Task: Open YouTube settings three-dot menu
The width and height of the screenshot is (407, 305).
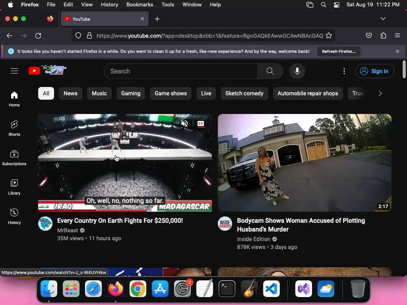Action: coord(344,71)
